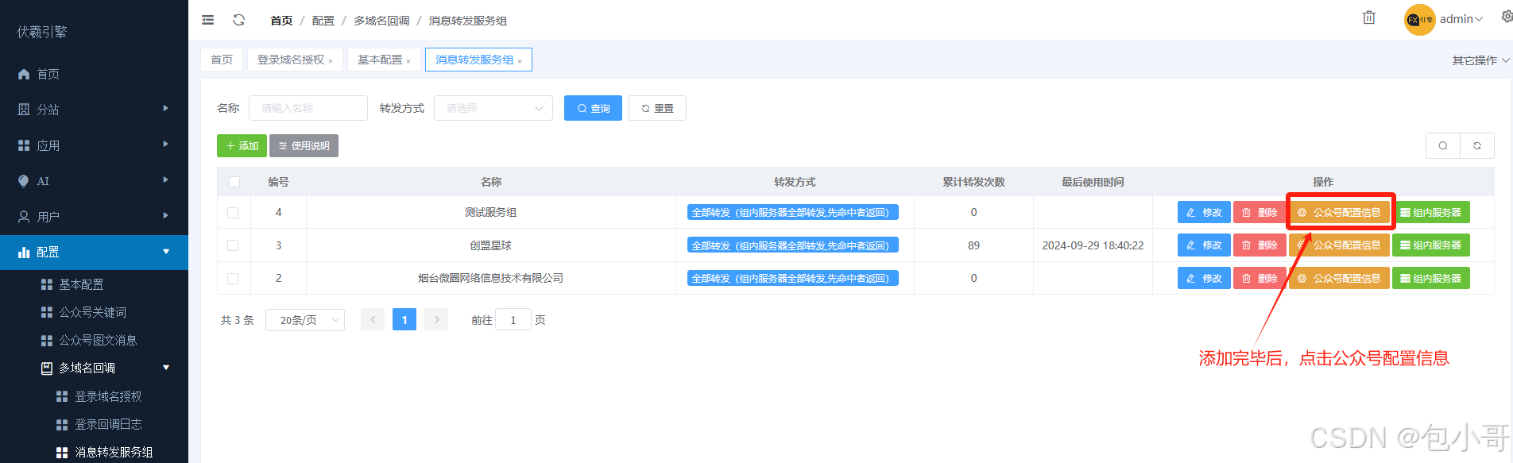Toggle the select-all checkbox in table header
Screen dimensions: 1513x463
234,182
